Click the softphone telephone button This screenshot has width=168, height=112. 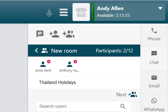(81, 12)
